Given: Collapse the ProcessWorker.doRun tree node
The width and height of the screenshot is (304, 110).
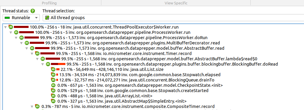Looking at the screenshot, I should point(16,38).
